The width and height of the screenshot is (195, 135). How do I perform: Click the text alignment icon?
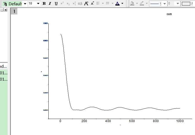pyautogui.click(x=98, y=3)
